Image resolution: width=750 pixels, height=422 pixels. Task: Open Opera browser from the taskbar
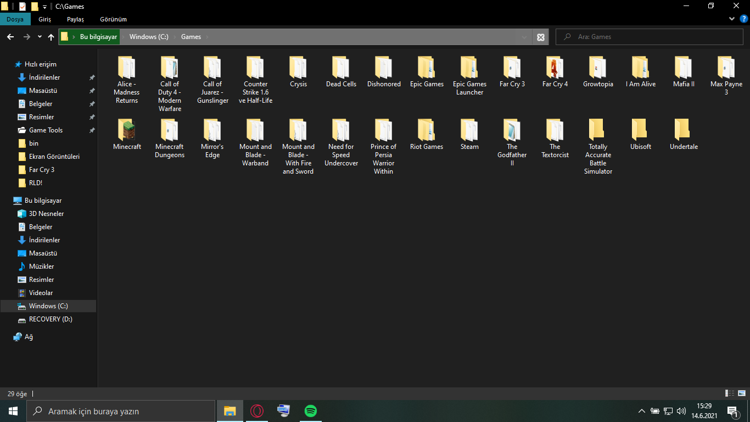point(256,411)
